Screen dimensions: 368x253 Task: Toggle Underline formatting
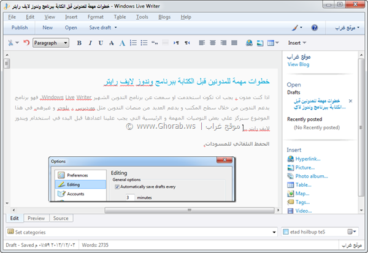pyautogui.click(x=101, y=43)
